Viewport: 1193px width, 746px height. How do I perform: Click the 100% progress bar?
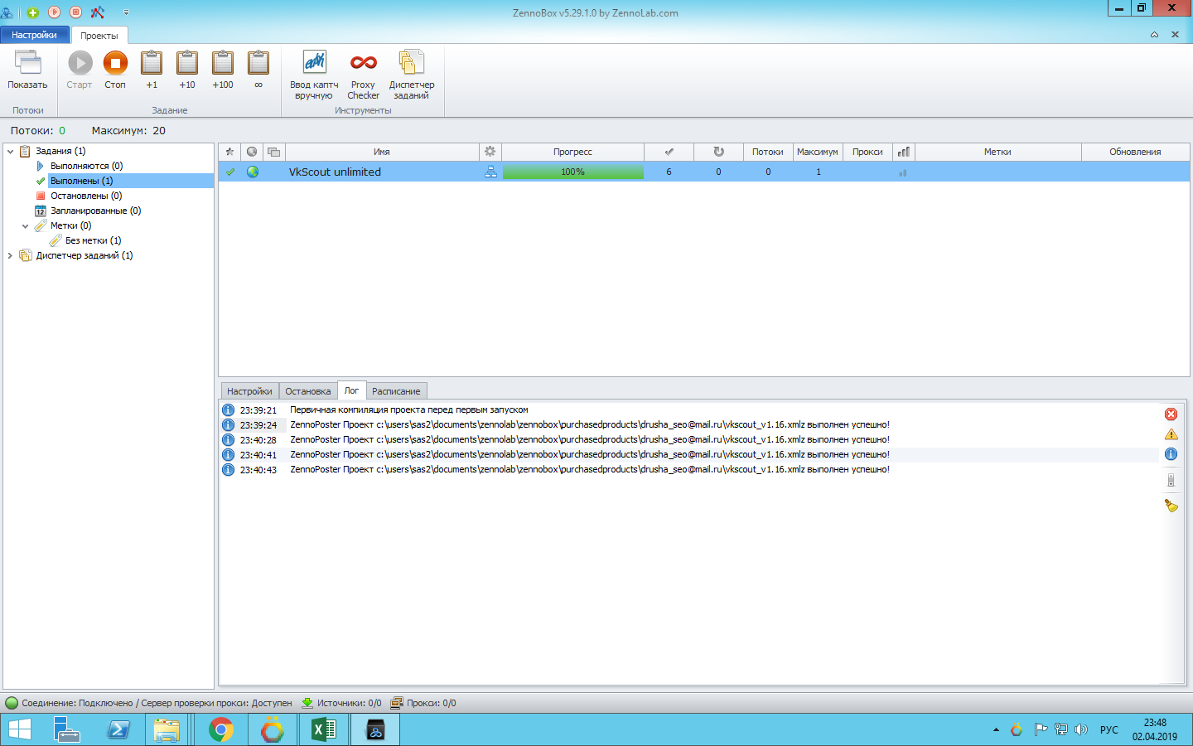click(572, 172)
